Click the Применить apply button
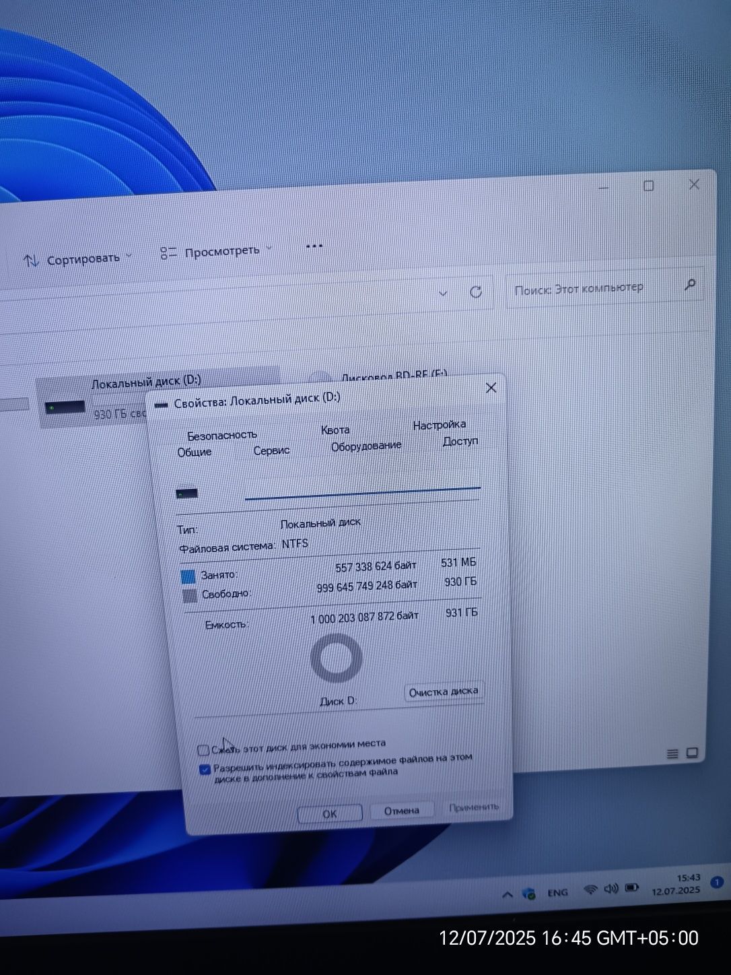The image size is (731, 975). pyautogui.click(x=474, y=807)
